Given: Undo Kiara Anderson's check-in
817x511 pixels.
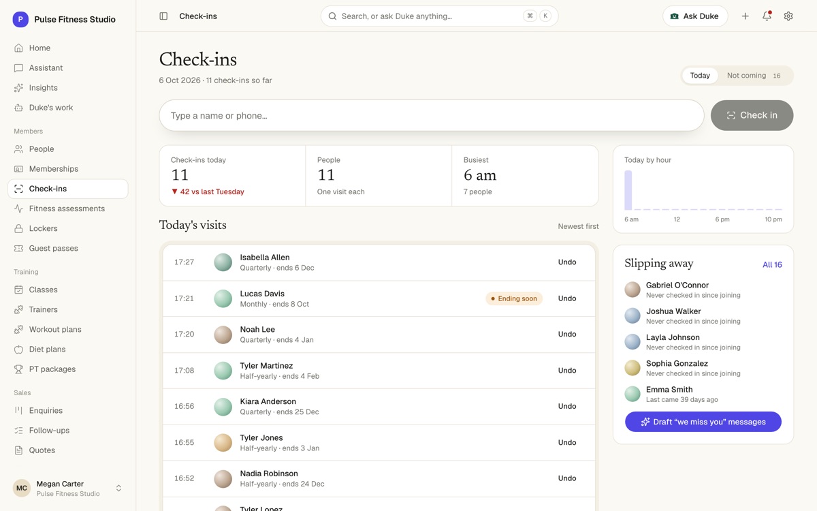Looking at the screenshot, I should click(x=567, y=406).
